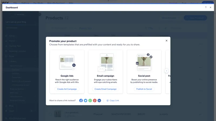
Task: Open Dashboard help question mark icon
Action: (x=206, y=8)
